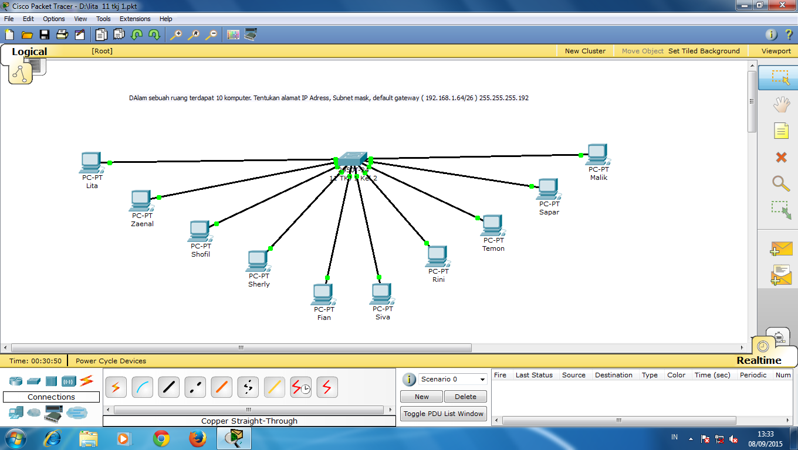The width and height of the screenshot is (798, 450).
Task: Click New Cluster in yellow bar
Action: pos(585,51)
